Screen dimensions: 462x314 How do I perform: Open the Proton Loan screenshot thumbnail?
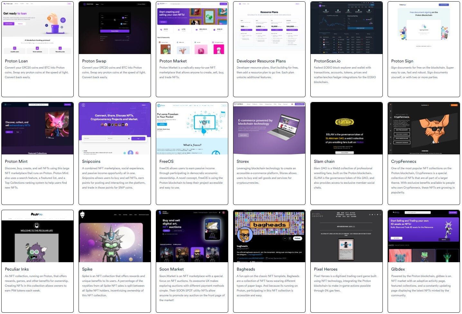point(37,28)
